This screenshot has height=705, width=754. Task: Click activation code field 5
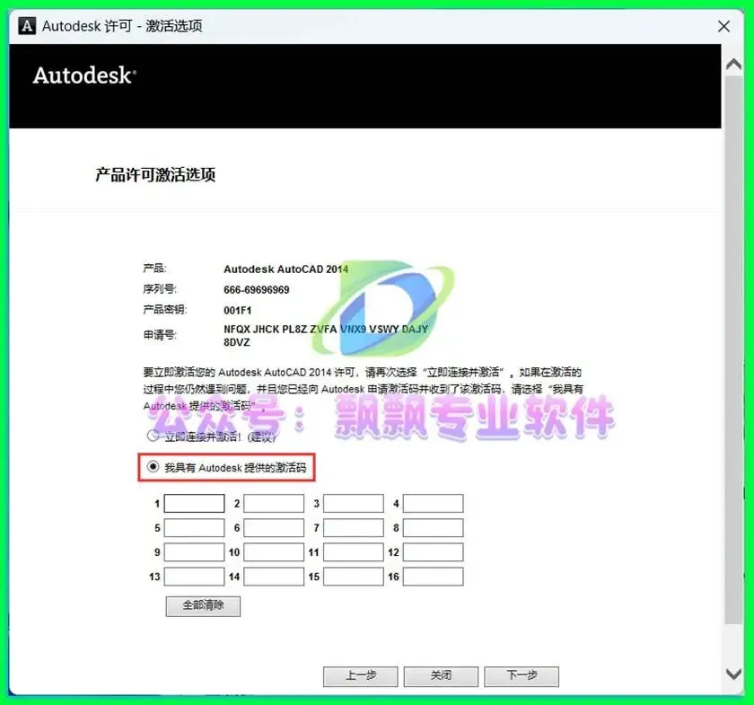pyautogui.click(x=194, y=528)
